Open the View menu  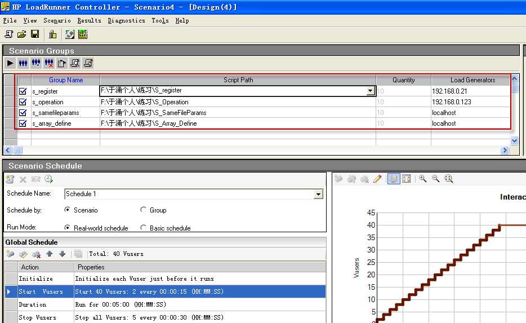[x=30, y=20]
